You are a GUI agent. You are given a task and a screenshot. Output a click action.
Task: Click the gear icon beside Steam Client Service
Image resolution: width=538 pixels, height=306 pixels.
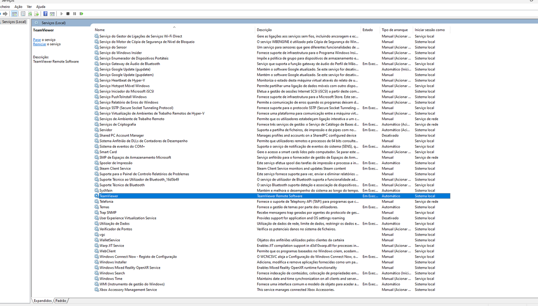97,168
